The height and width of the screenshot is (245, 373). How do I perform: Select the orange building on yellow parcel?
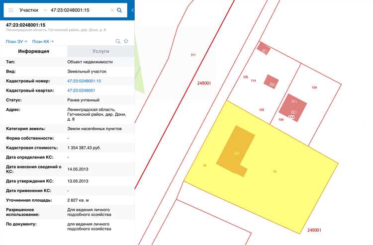(236, 151)
